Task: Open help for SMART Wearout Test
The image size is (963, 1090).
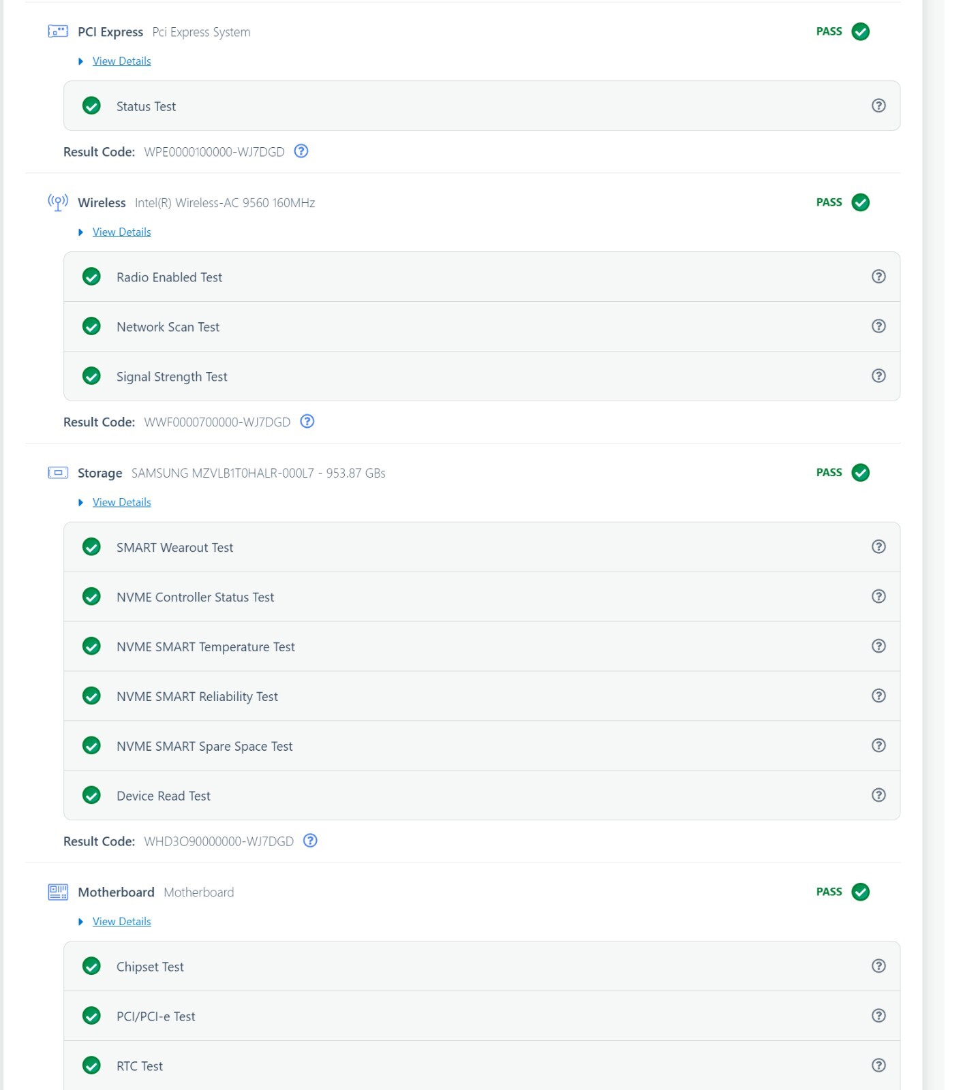Action: pos(878,547)
